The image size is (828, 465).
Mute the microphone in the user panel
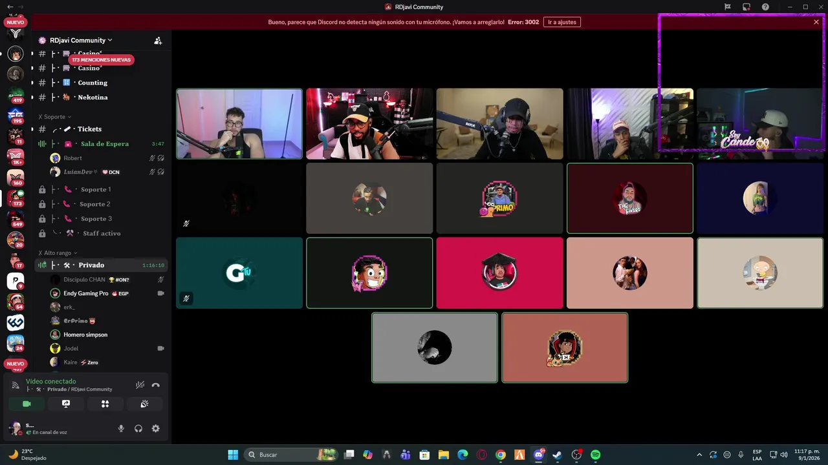point(121,428)
